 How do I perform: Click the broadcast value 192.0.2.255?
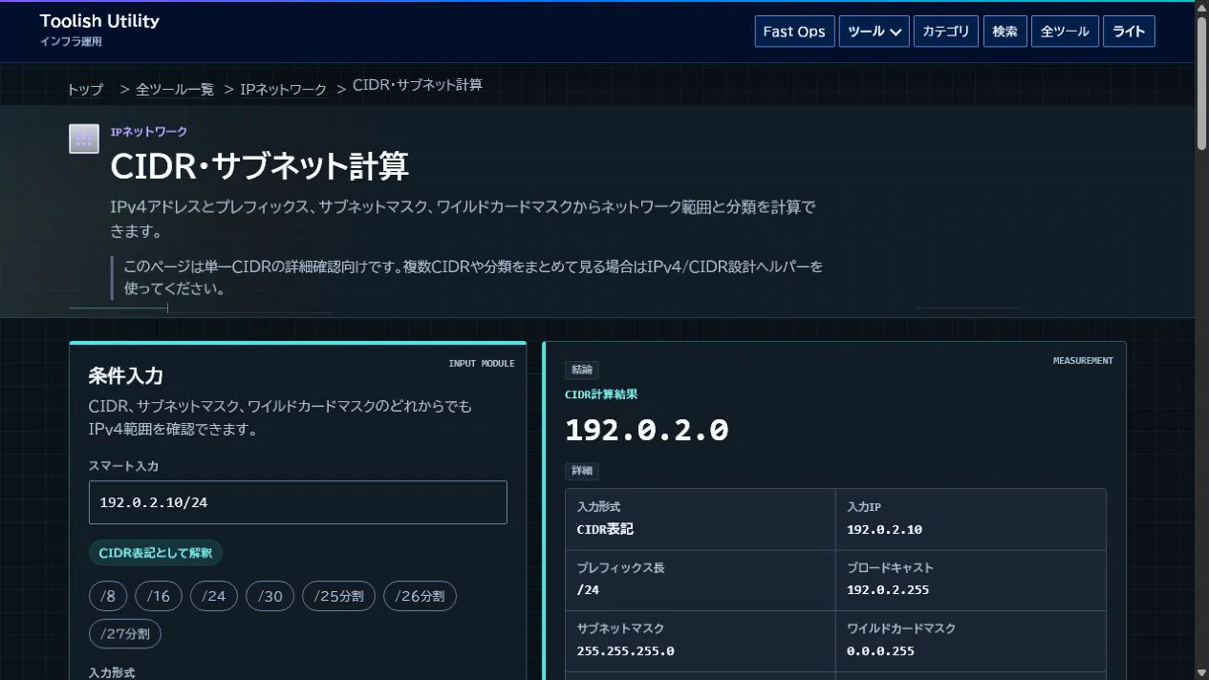click(888, 590)
